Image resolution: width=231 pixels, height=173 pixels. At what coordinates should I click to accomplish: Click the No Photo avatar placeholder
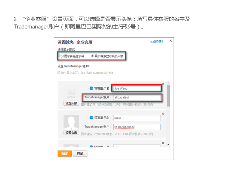tap(71, 93)
